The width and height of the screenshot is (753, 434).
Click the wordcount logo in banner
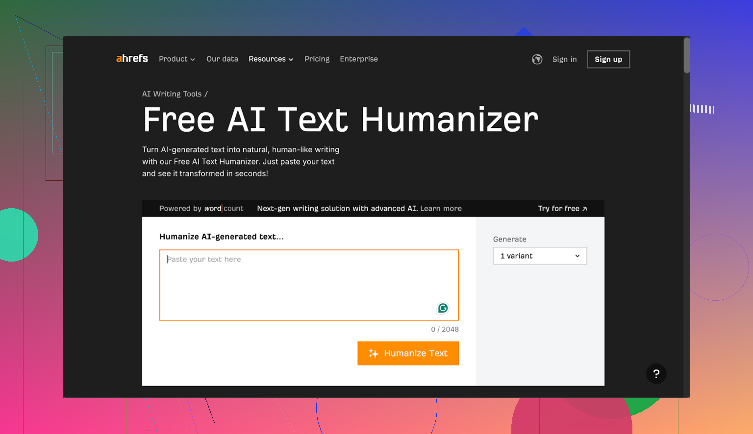(224, 209)
